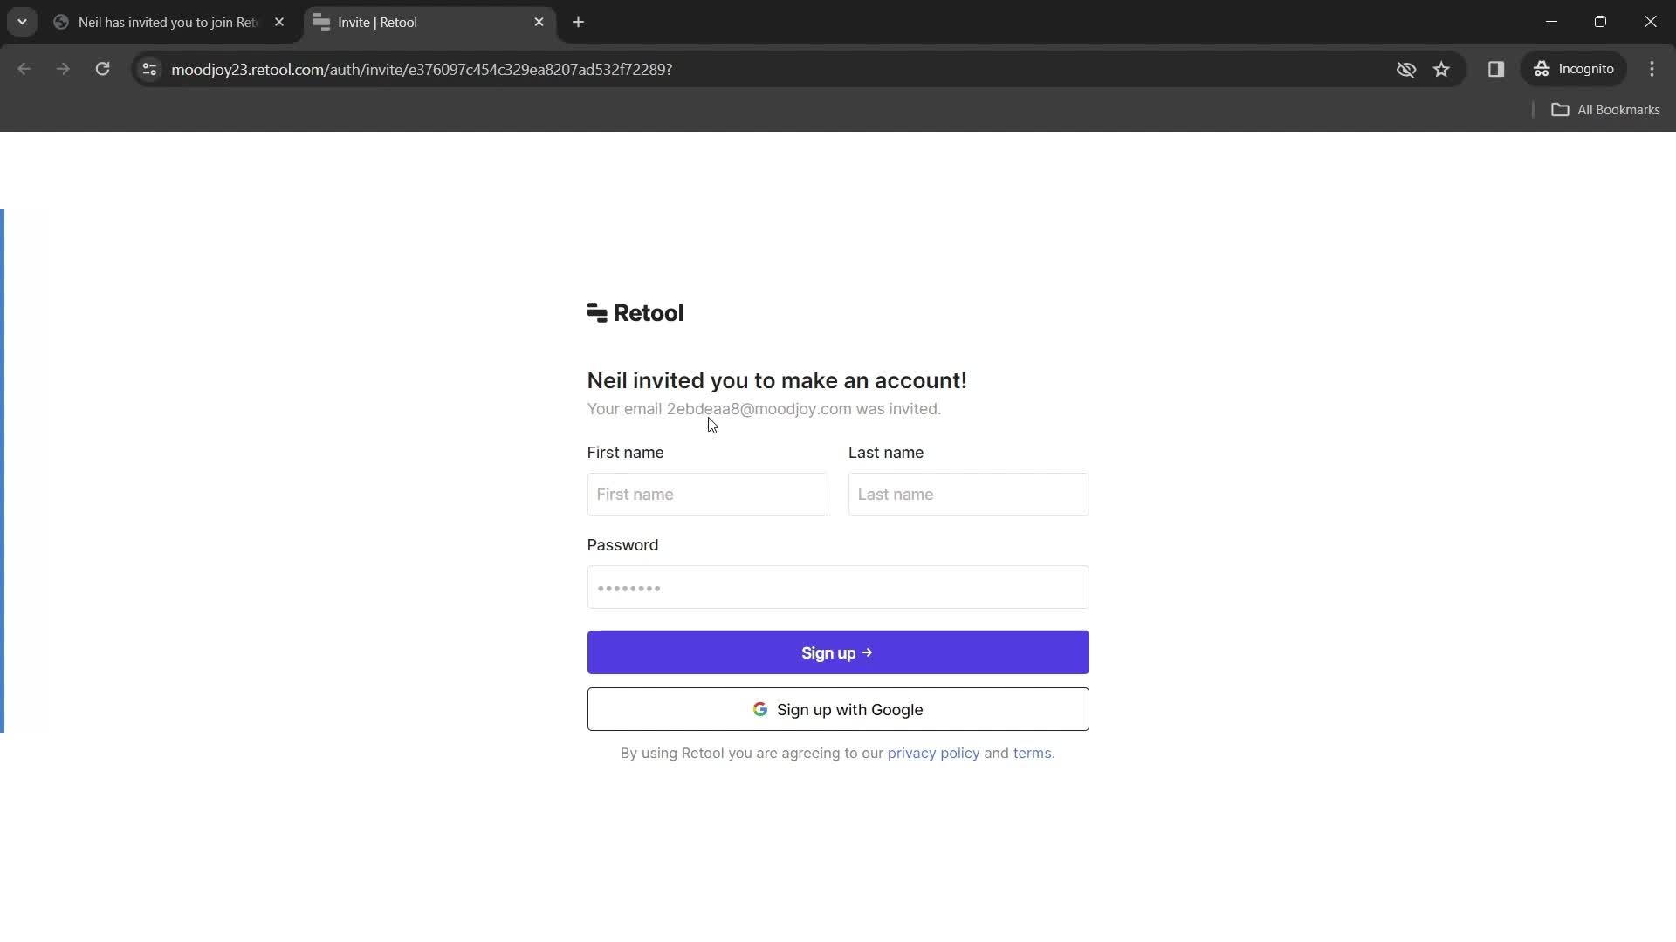Reload the current page
The width and height of the screenshot is (1676, 942).
click(102, 69)
